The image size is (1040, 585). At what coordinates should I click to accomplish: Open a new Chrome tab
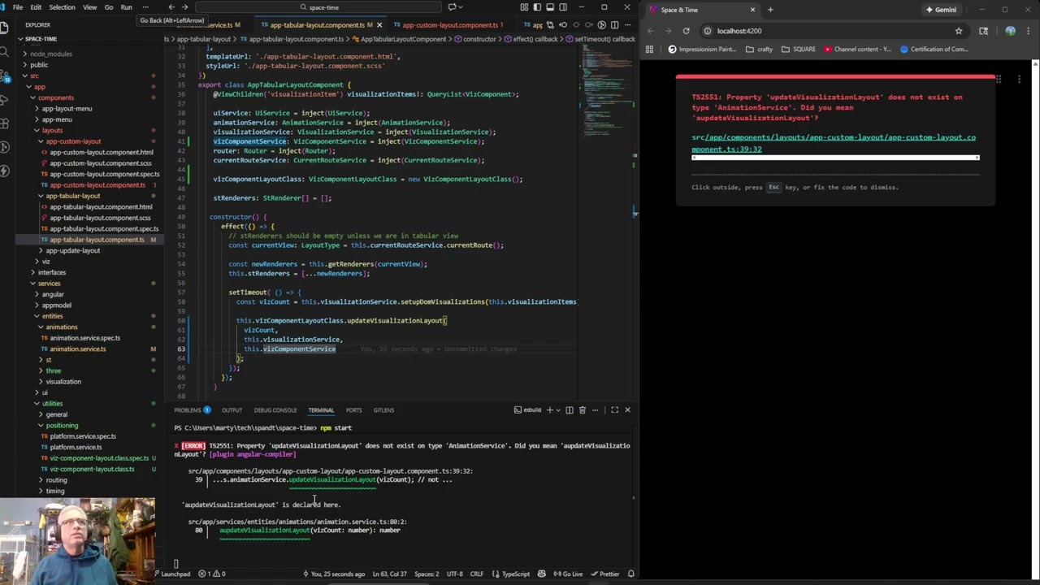770,10
